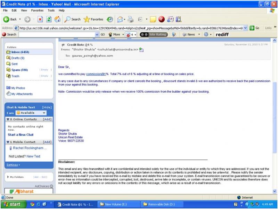This screenshot has height=209, width=278.
Task: Toggle the flag on the Credit Note message
Action: pos(63,45)
